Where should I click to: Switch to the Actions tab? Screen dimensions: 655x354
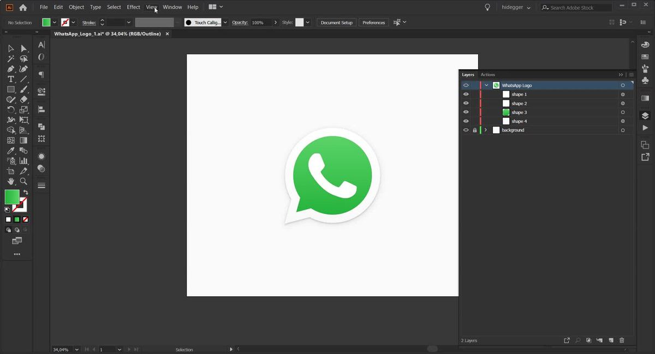(487, 75)
